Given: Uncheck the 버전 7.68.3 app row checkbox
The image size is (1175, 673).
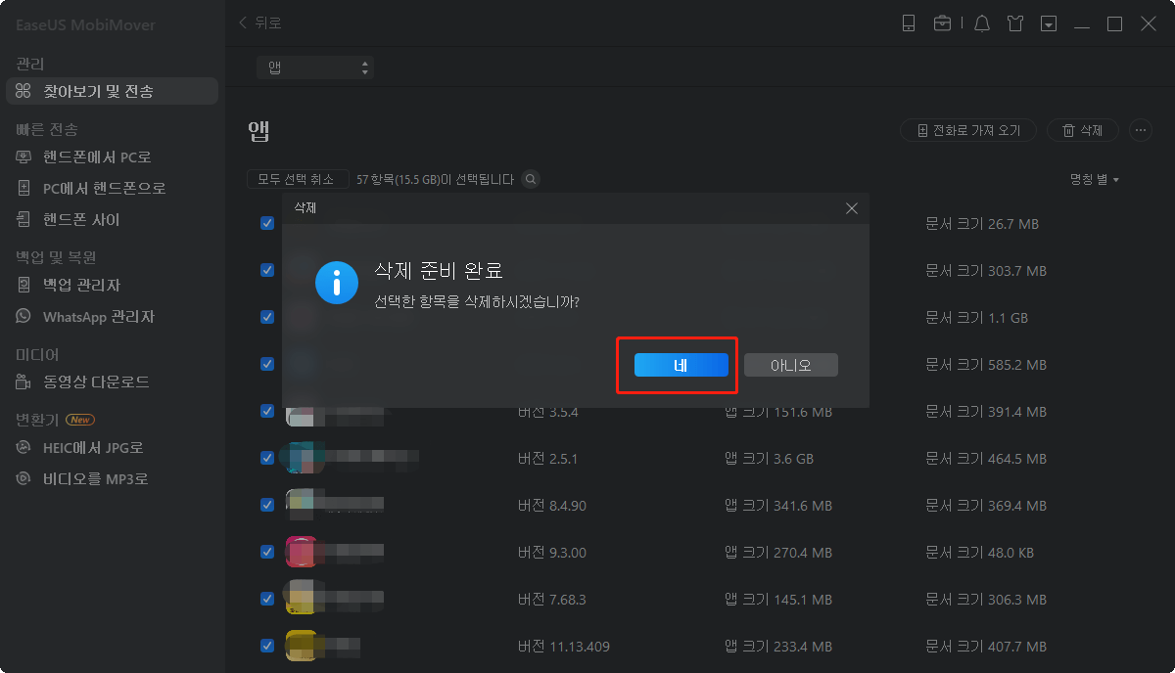Looking at the screenshot, I should point(267,599).
